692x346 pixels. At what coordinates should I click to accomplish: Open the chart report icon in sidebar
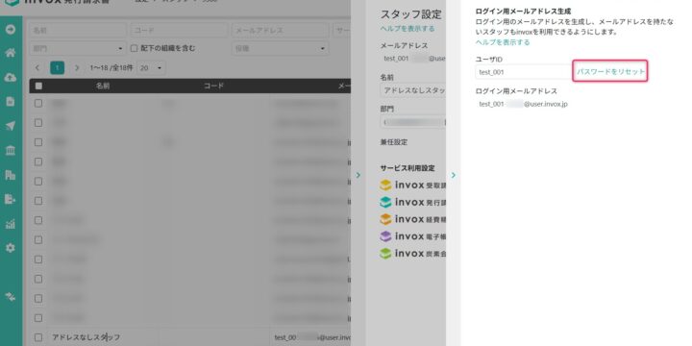11,224
